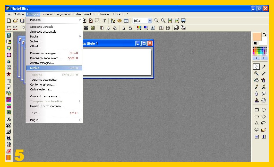Viewport: 274px width, 167px height.
Task: Choose the Ellipse selection shape
Action: pyautogui.click(x=263, y=110)
